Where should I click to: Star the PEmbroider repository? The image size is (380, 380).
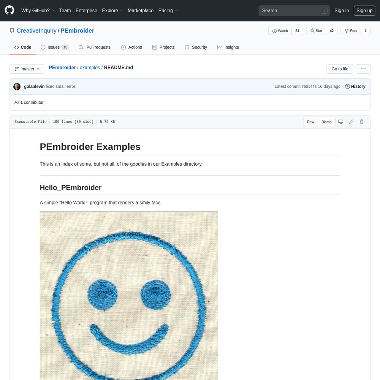pyautogui.click(x=316, y=31)
